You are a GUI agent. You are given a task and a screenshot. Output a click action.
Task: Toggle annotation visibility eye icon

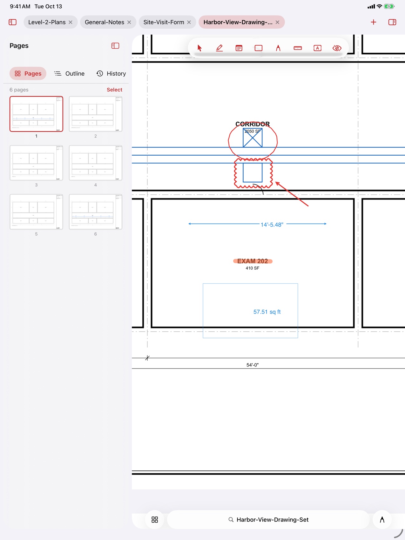(x=337, y=48)
